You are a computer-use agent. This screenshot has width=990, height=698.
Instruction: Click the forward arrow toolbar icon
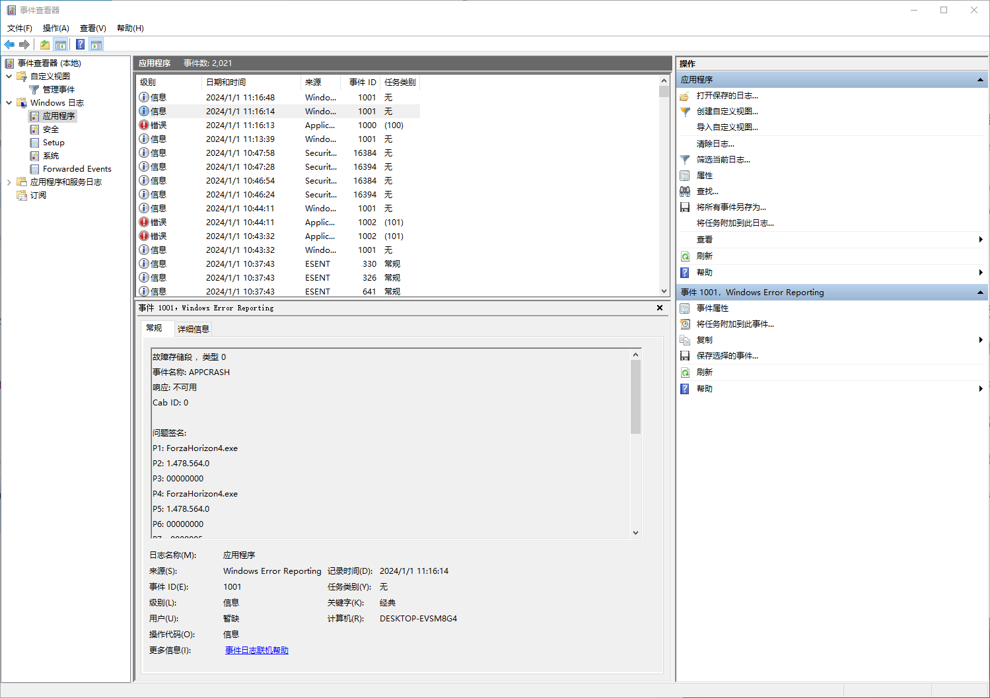[x=24, y=44]
